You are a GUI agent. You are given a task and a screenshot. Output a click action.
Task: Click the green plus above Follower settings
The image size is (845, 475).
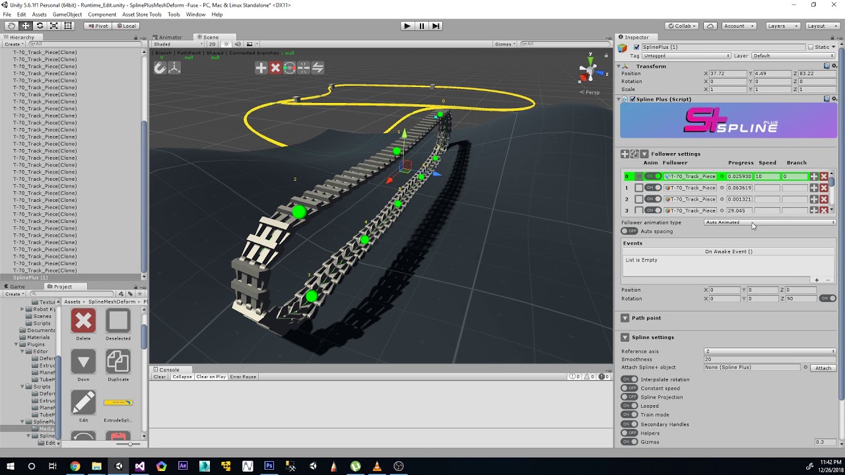coord(625,154)
